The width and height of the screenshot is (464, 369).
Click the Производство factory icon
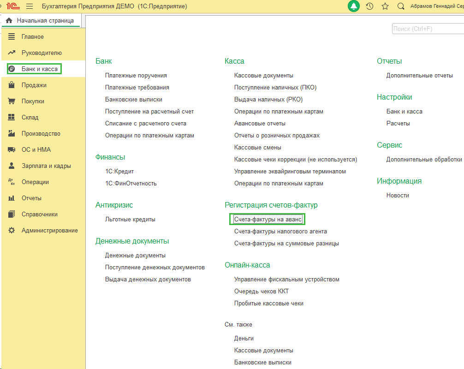(12, 133)
